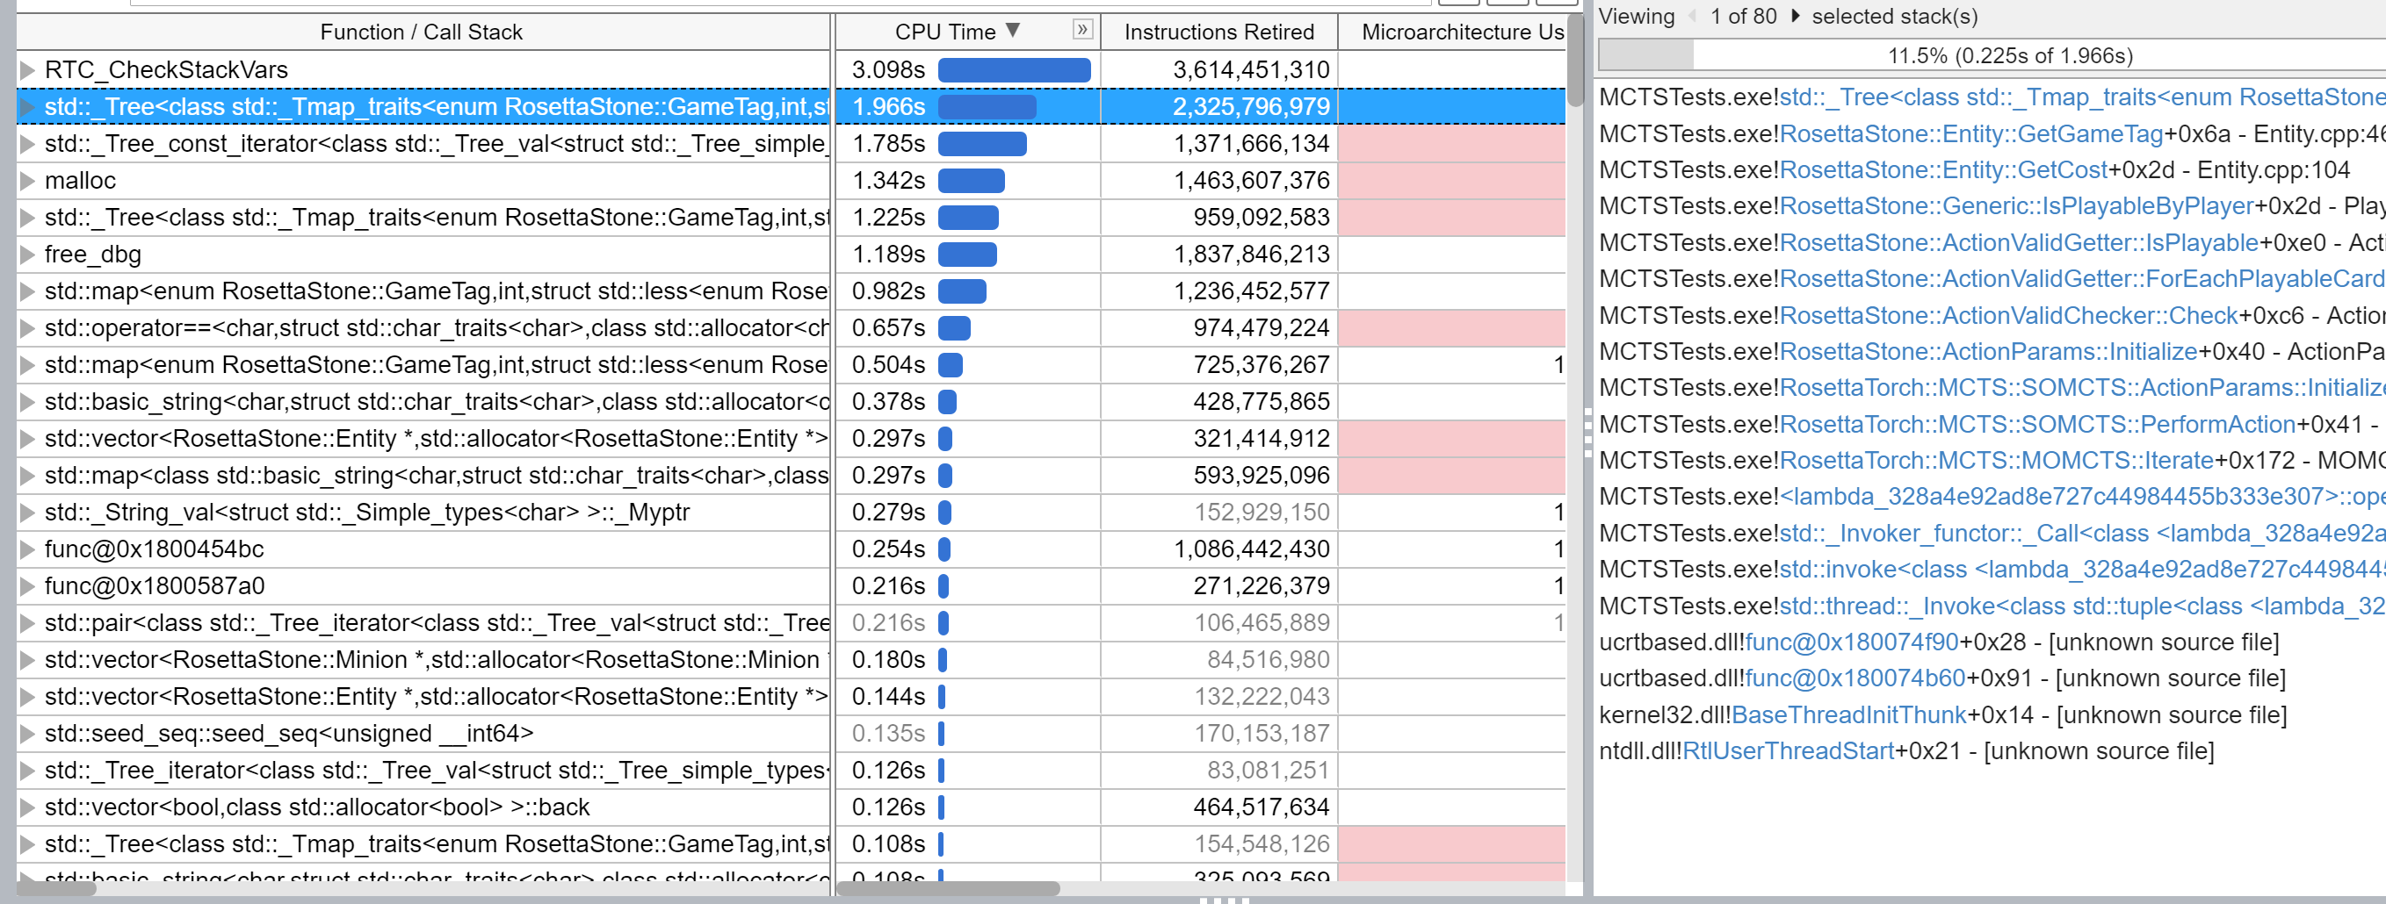The image size is (2386, 904).
Task: Select the 1.342s CPU time cell for malloc
Action: pos(967,181)
